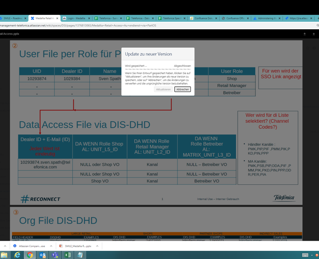
Task: Close the Administering tab
Action: tap(280, 18)
